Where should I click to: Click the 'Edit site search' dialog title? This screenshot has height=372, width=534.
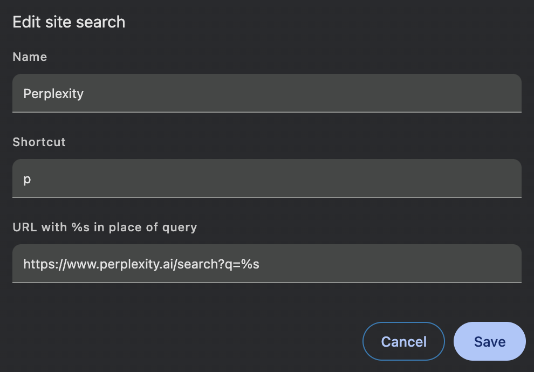click(69, 22)
